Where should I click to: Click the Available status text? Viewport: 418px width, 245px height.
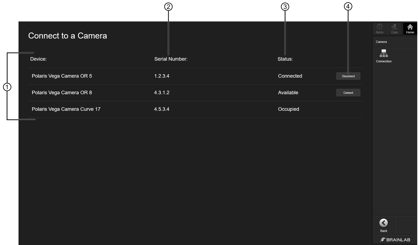coord(288,93)
